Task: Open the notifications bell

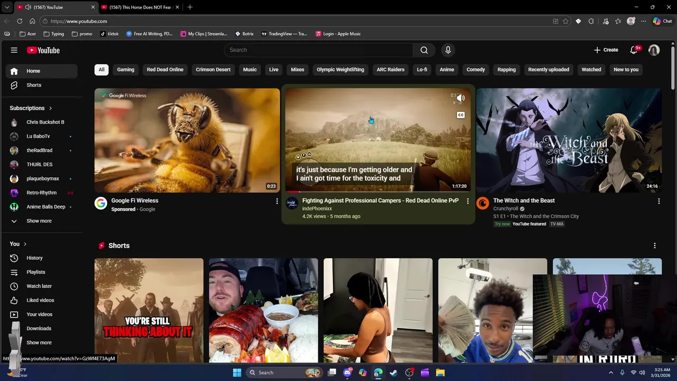Action: point(634,50)
